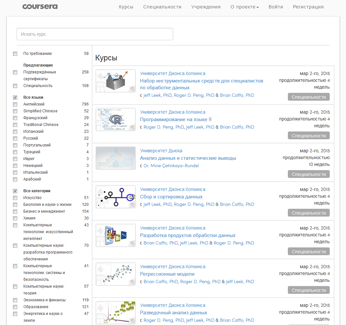This screenshot has height=325, width=346.
Task: Enable the разработка программного обеспечения filter
Action: [15, 246]
